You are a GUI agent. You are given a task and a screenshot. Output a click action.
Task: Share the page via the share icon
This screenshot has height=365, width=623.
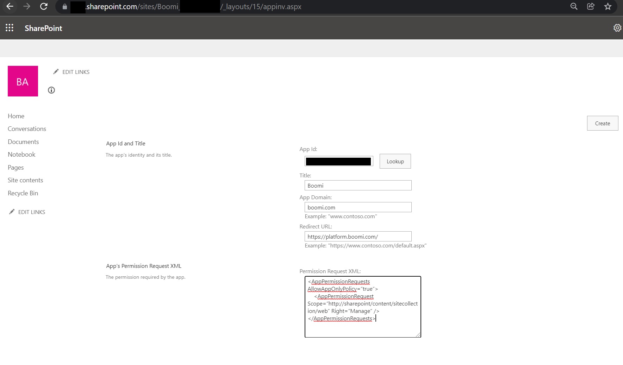point(591,6)
